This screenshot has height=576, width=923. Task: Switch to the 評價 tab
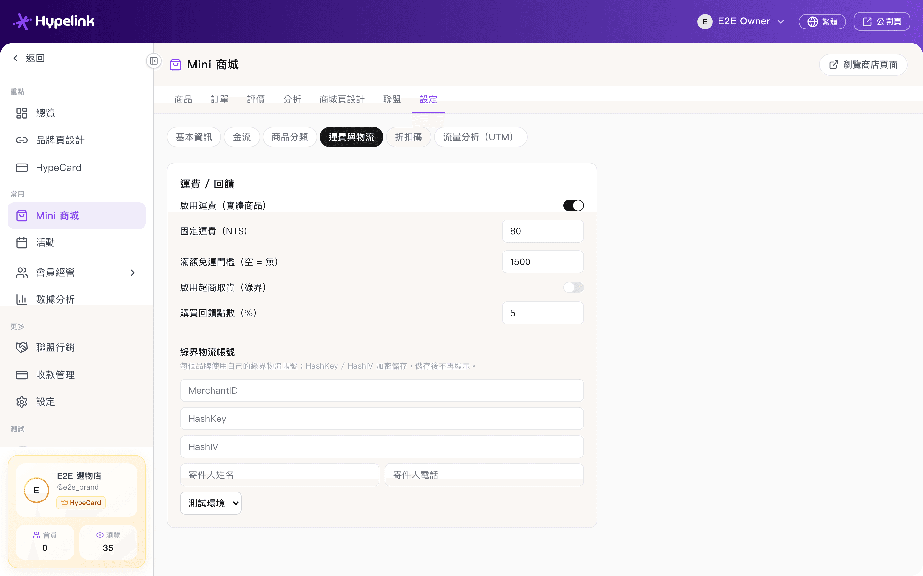point(256,100)
